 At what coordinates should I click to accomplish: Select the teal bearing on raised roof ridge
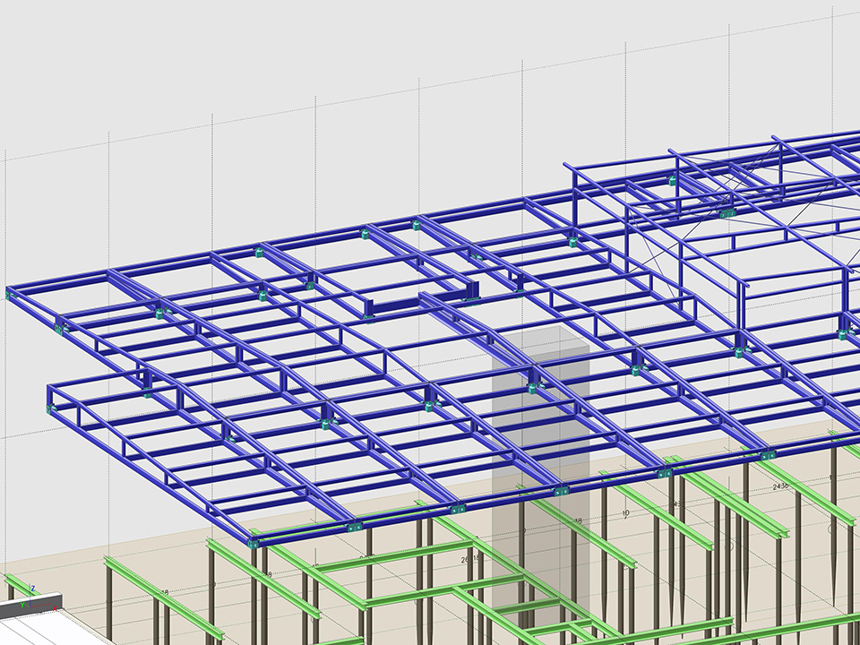[x=726, y=213]
